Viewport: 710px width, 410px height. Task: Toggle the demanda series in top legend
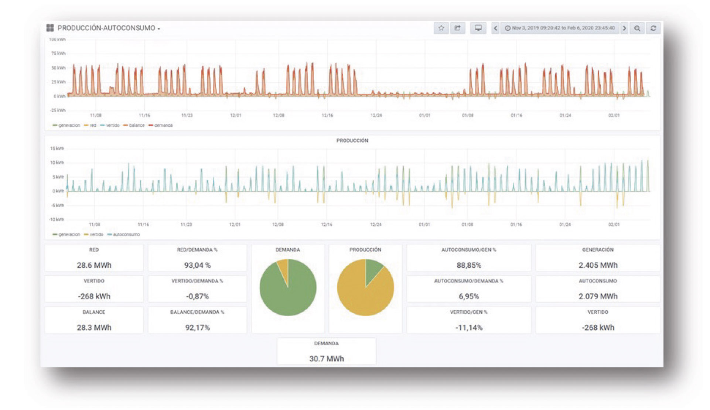pyautogui.click(x=161, y=125)
